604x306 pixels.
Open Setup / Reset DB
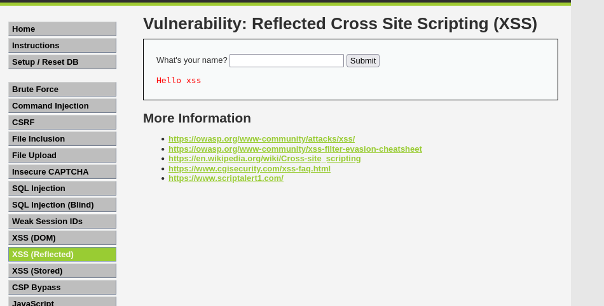pyautogui.click(x=62, y=62)
